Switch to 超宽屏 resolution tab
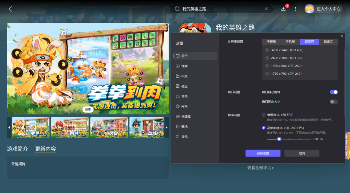350x193 pixels. point(309,42)
